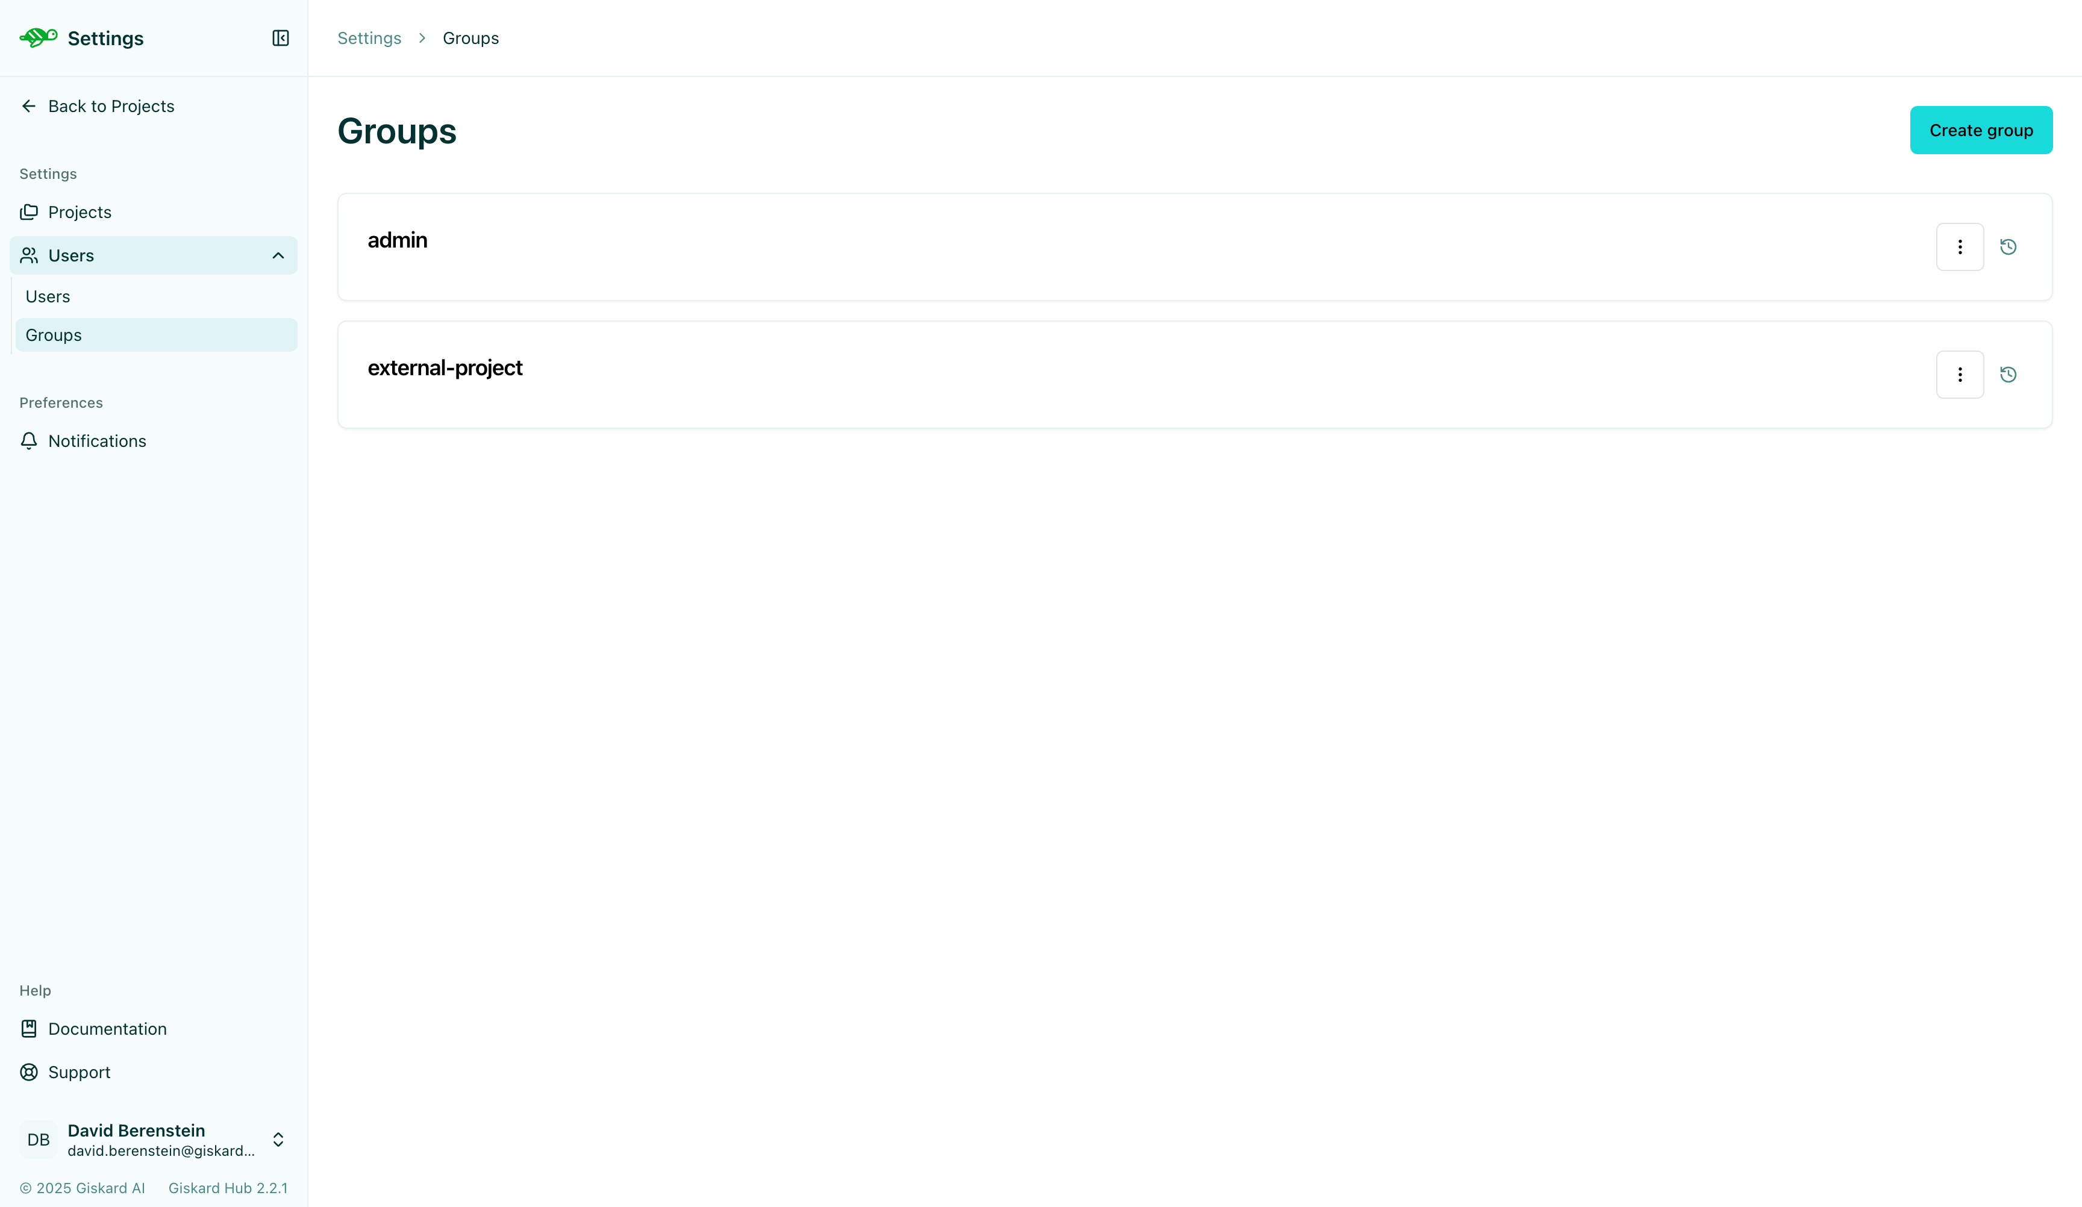Open the notifications bell icon
The image size is (2082, 1207).
pyautogui.click(x=29, y=441)
